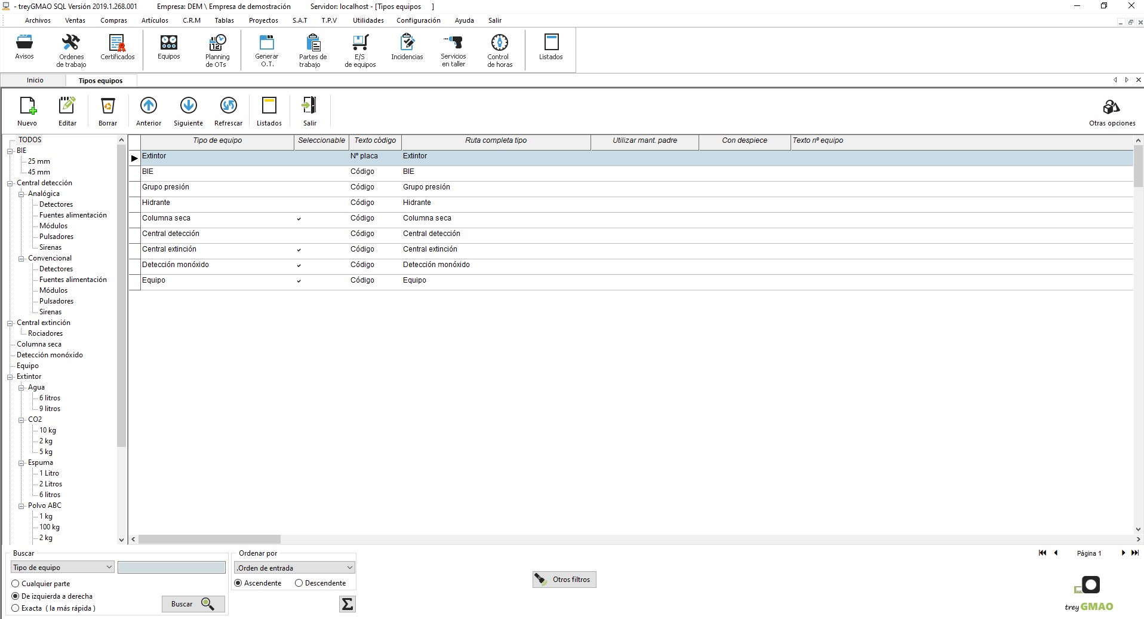Switch to the Inicio tab

point(35,80)
